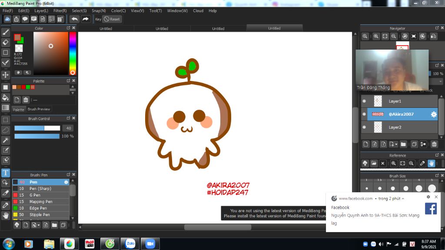Screen dimensions: 445x250
Task: Open gear settings for @Akira2007 layer
Action: tap(434, 114)
